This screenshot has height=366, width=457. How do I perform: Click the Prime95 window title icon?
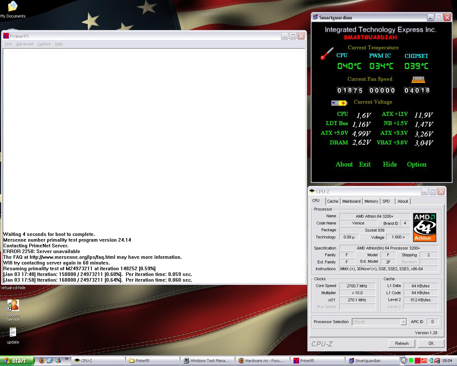point(6,36)
